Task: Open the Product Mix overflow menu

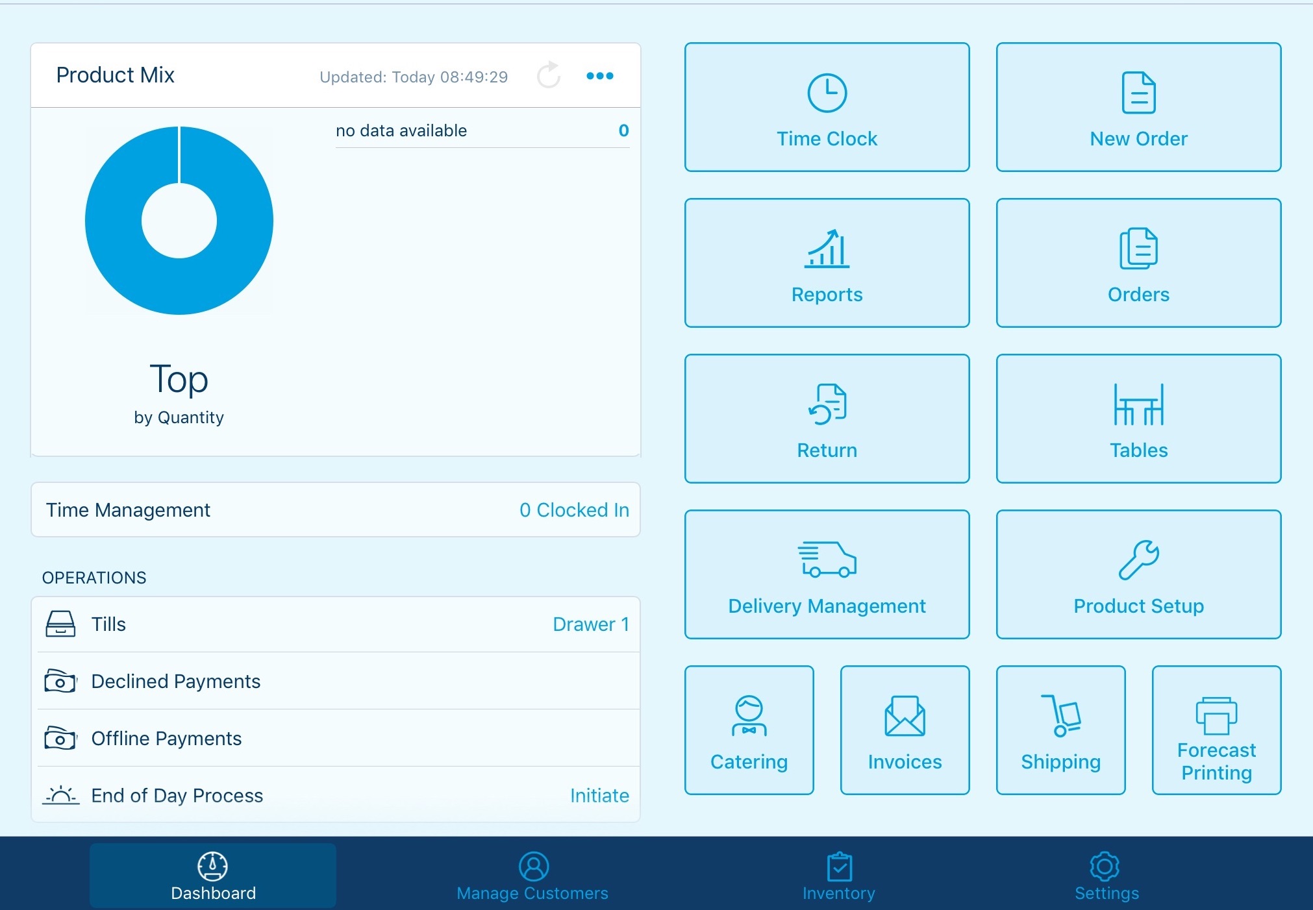Action: (599, 75)
